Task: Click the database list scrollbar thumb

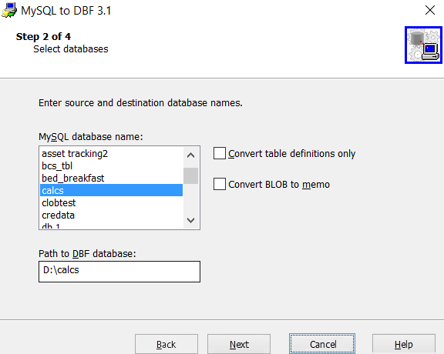Action: tap(190, 175)
